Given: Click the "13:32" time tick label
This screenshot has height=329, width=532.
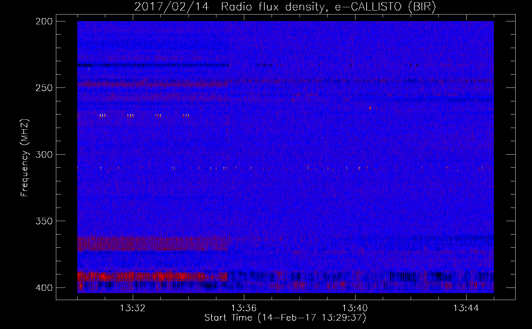Looking at the screenshot, I should click(x=133, y=308).
